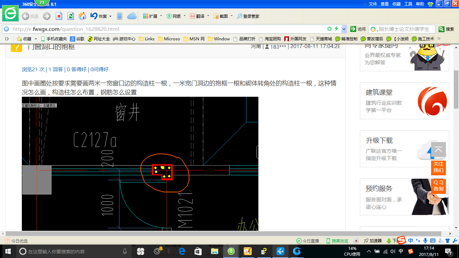Click the 截图 screenshot icon
This screenshot has height=258, width=459.
tap(216, 16)
